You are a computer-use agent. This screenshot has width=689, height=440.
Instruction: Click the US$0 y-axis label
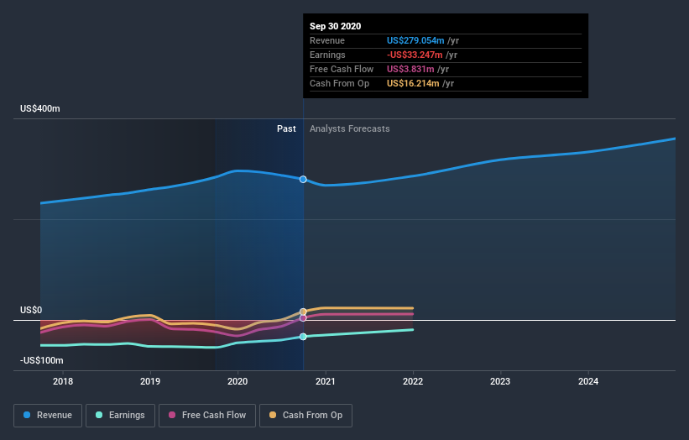pos(31,311)
